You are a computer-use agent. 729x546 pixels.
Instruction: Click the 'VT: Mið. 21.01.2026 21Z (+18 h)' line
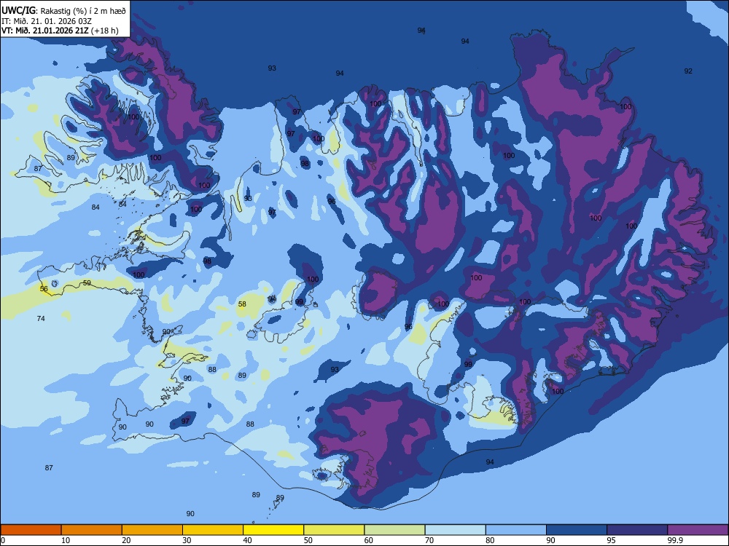pos(60,31)
